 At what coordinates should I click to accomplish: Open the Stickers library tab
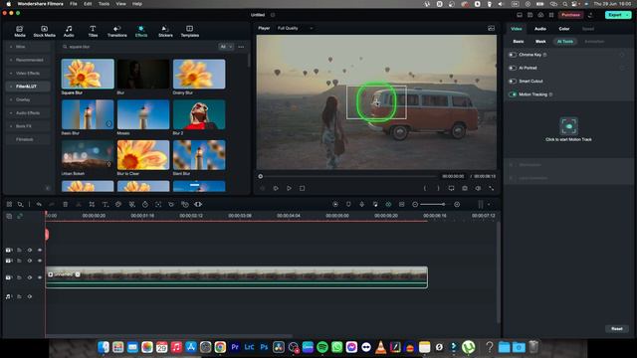[x=165, y=31]
